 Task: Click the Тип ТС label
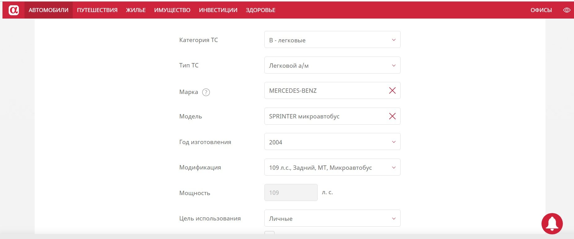coord(189,65)
